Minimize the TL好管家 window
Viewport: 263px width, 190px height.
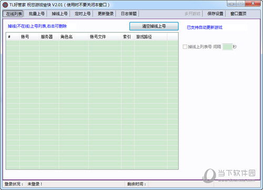231,4
